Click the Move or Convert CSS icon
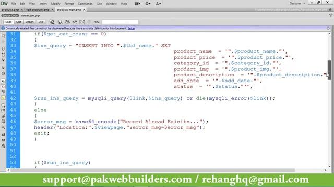This screenshot has width=334, height=187. (x=3, y=127)
